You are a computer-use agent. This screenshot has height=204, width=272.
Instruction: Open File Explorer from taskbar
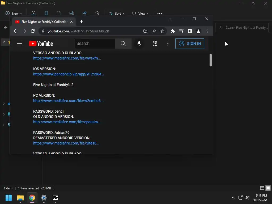pos(20,198)
